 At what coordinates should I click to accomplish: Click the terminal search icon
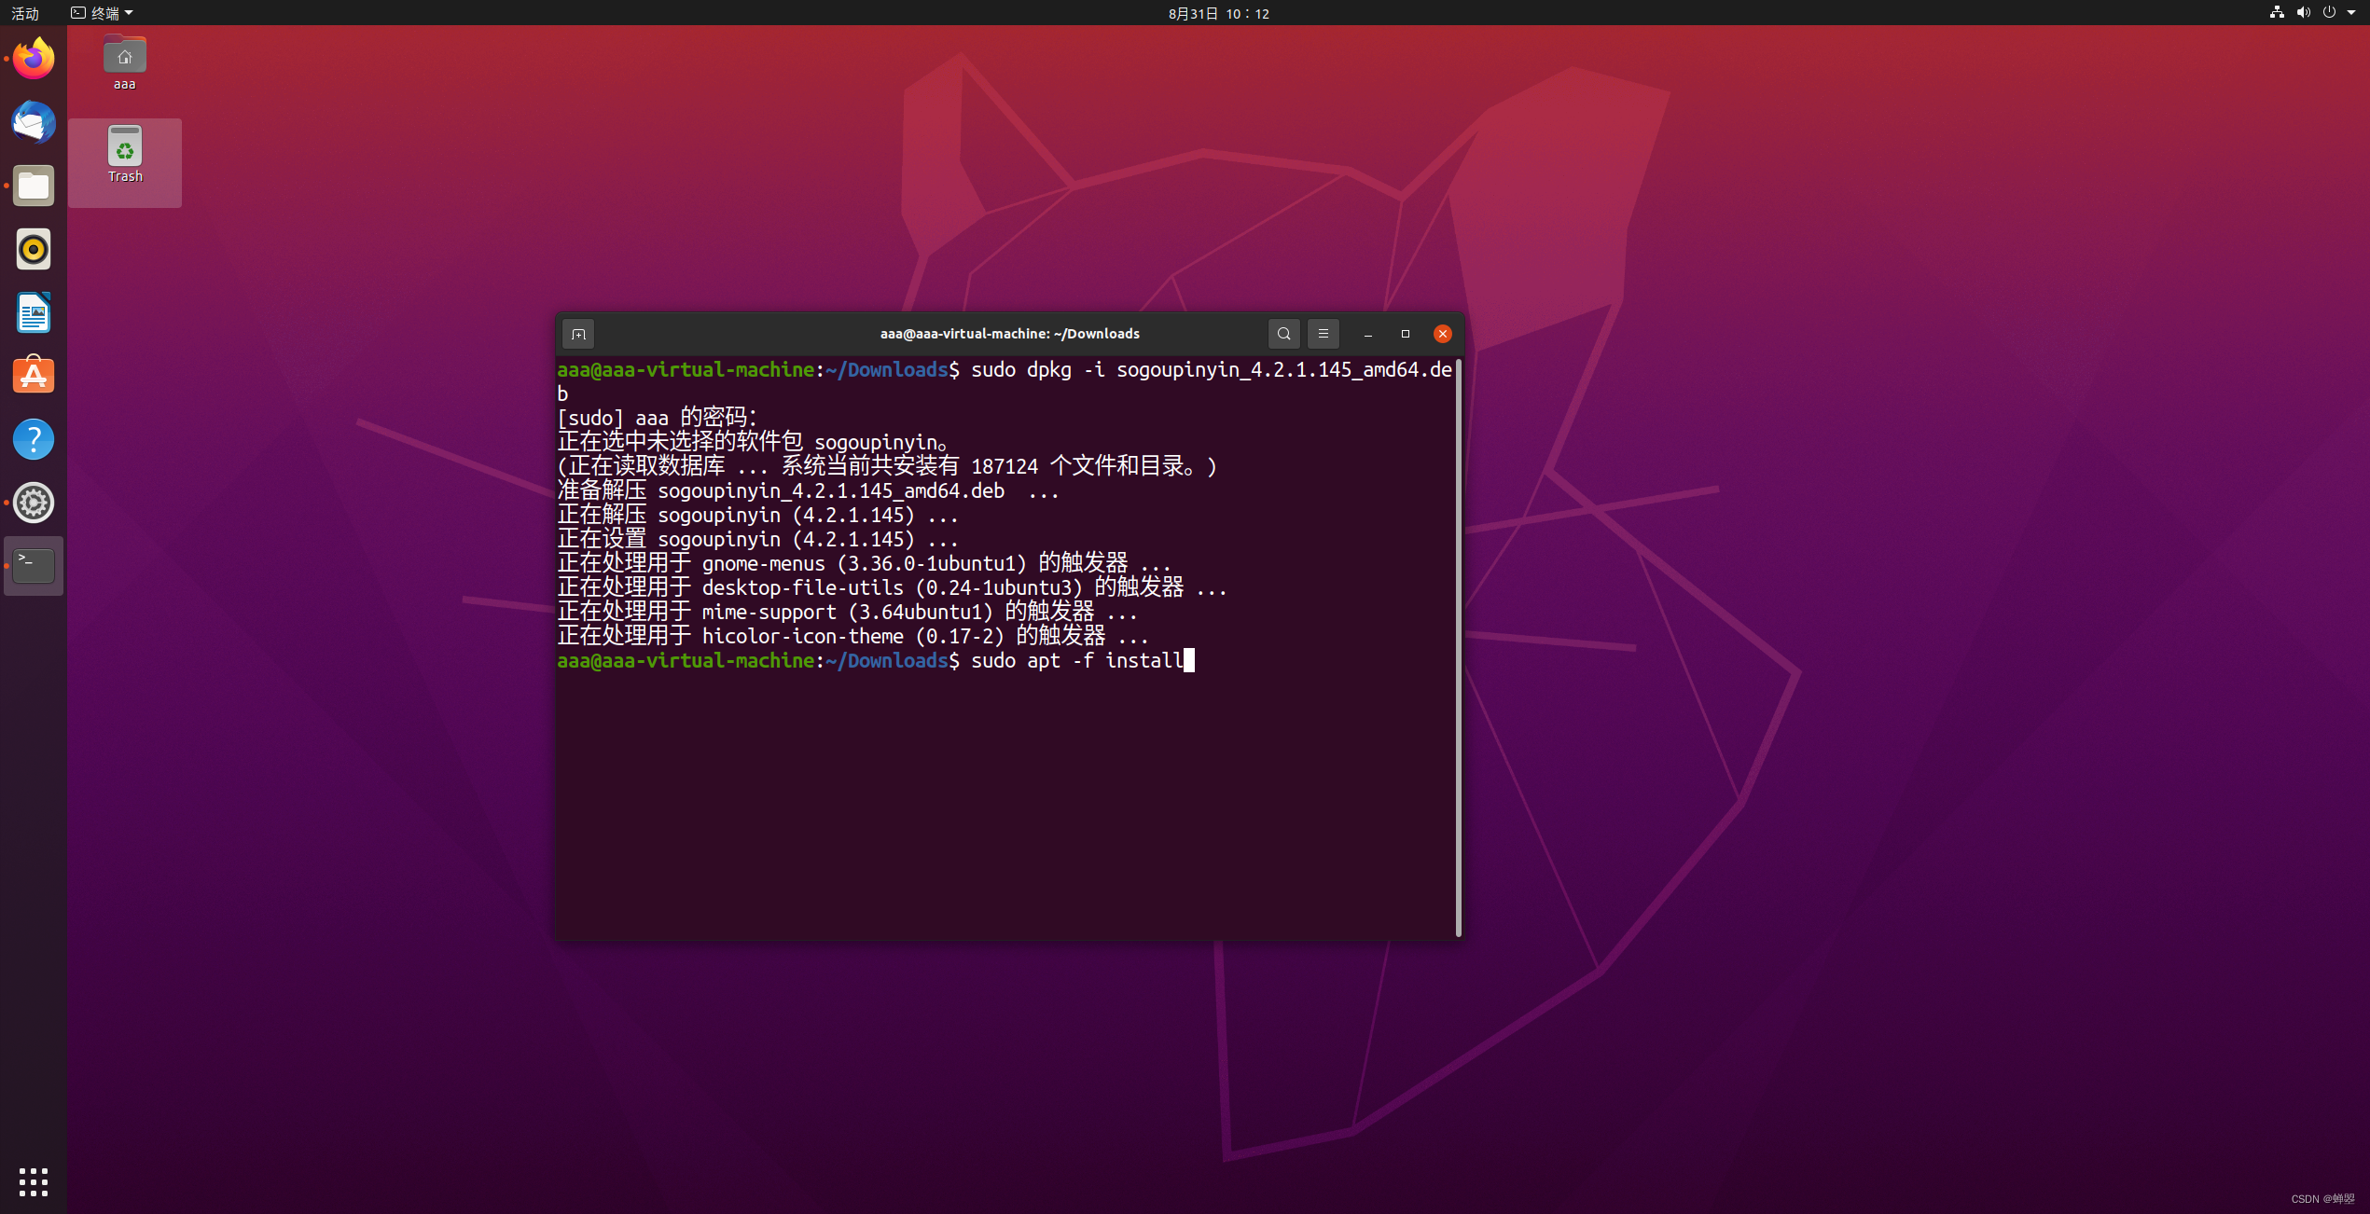[x=1283, y=334]
